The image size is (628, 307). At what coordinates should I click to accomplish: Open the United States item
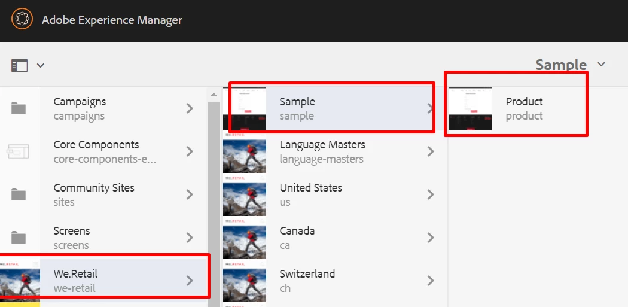point(335,194)
